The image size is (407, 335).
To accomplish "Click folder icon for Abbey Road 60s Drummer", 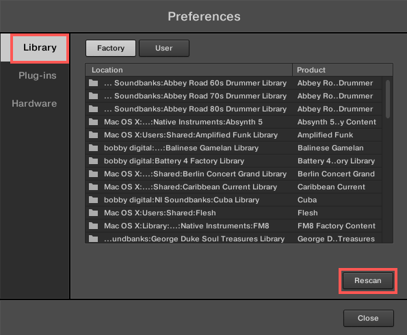I will coord(93,83).
